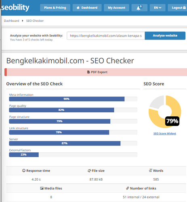Click the website URL input field
The width and height of the screenshot is (187, 202).
pyautogui.click(x=106, y=36)
